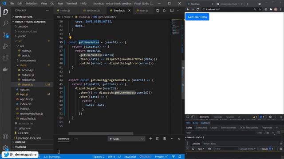Screen dimensions: 284x159
Task: Click the JavaScript language mode in status bar
Action: [130, 157]
